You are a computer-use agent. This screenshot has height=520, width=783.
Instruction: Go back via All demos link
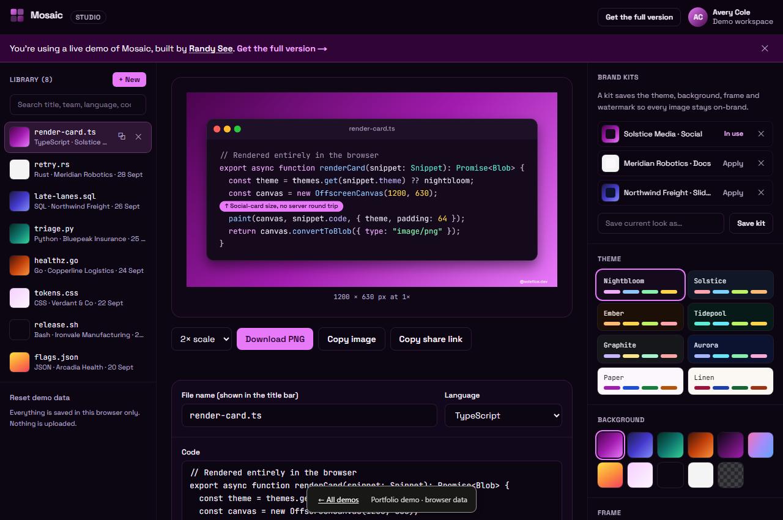338,500
